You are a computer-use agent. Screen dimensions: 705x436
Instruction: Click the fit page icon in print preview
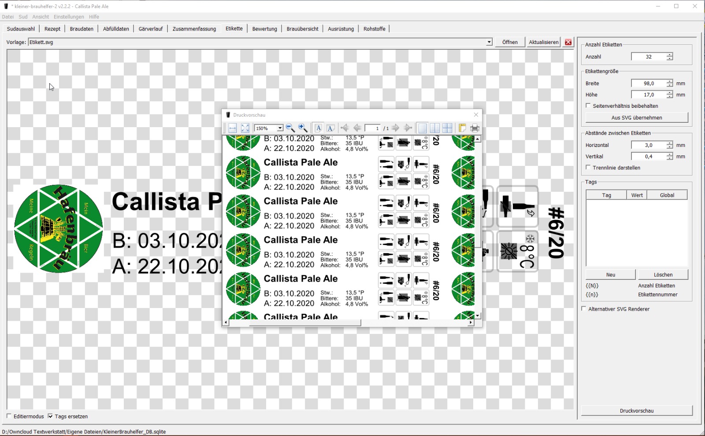(245, 128)
